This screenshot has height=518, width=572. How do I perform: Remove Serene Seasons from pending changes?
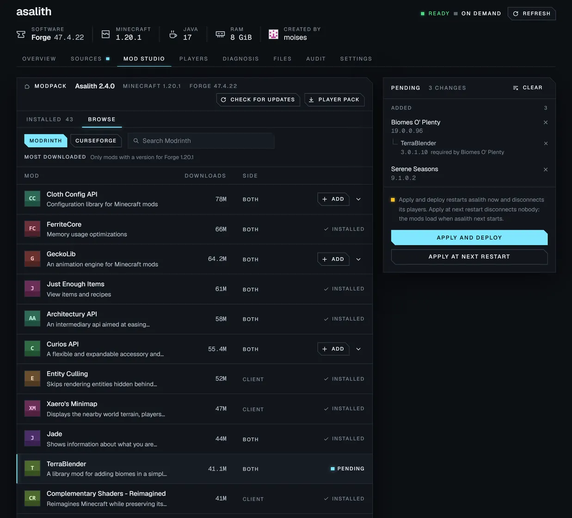[x=546, y=169]
